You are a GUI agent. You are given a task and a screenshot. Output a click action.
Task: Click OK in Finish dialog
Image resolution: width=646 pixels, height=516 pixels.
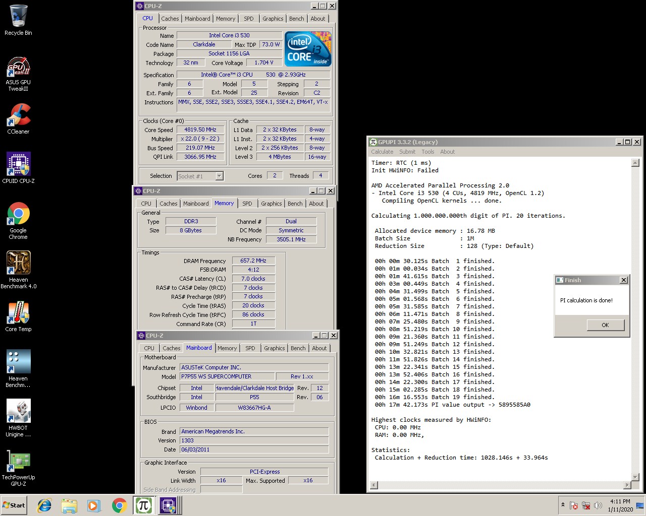pos(606,325)
